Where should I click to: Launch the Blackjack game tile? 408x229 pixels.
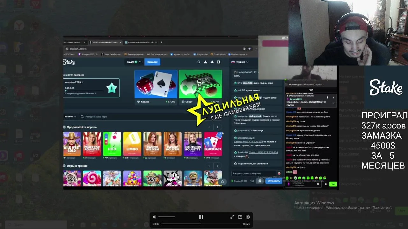tap(213, 144)
